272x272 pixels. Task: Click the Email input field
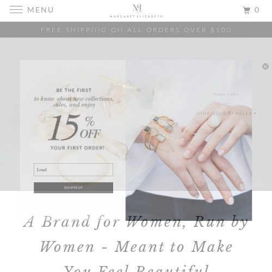(x=73, y=170)
